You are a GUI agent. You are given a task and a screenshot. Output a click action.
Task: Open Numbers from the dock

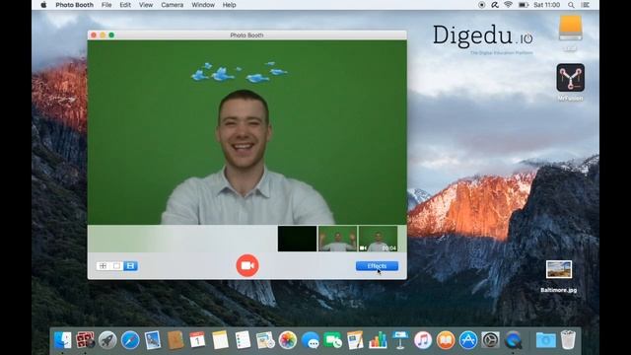(378, 340)
